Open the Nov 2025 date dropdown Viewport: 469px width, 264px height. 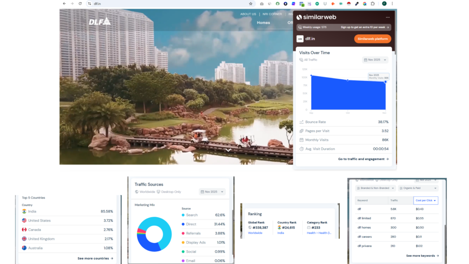tap(375, 60)
